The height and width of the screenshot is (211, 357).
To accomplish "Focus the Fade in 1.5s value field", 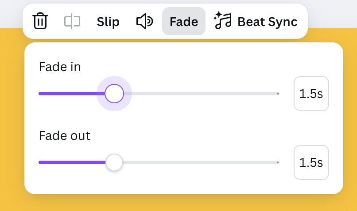I will point(311,94).
